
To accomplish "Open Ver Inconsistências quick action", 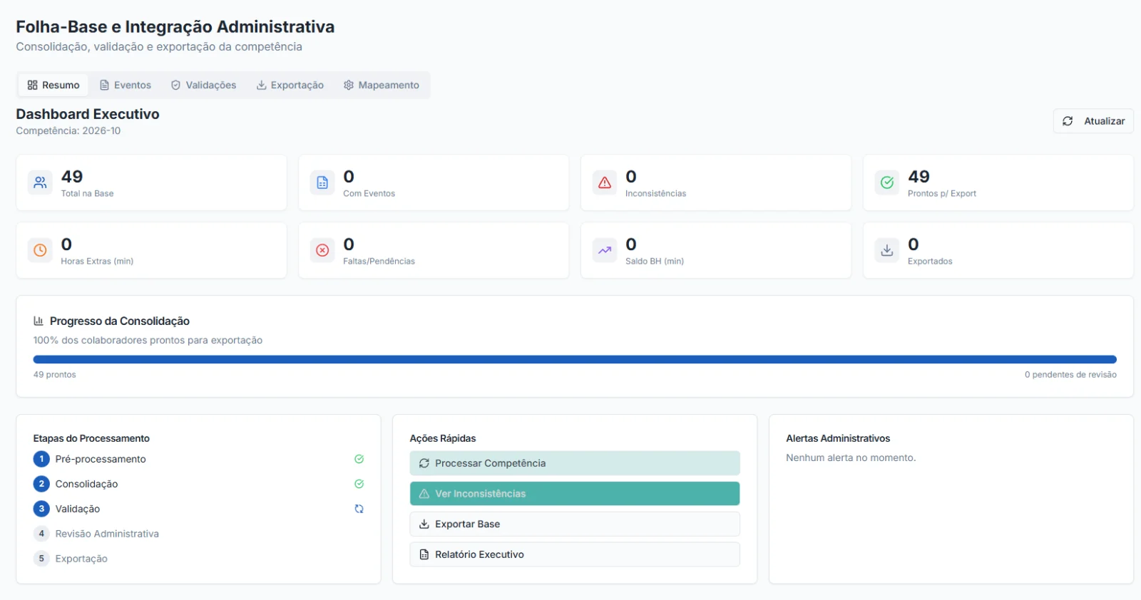I will point(575,494).
